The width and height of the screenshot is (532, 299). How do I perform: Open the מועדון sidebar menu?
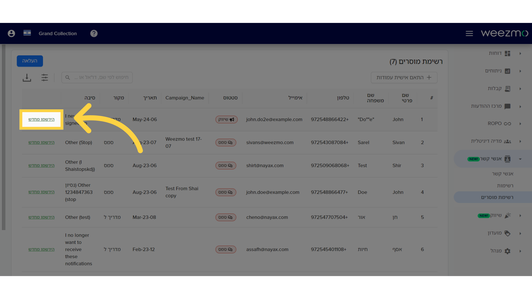[x=495, y=233]
